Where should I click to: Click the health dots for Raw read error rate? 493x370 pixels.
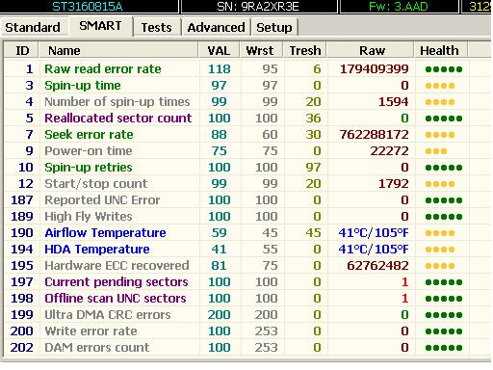(x=444, y=69)
